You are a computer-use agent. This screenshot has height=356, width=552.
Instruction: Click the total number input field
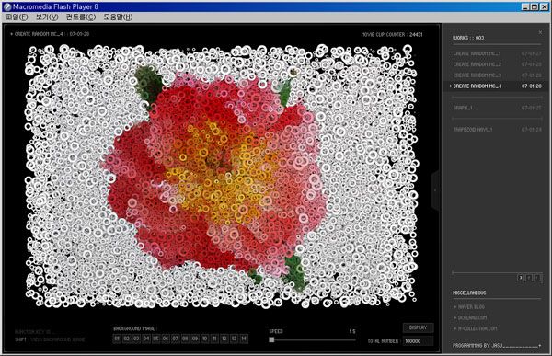(419, 341)
